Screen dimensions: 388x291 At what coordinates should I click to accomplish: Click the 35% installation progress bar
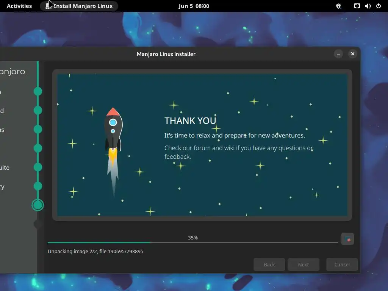coord(193,242)
